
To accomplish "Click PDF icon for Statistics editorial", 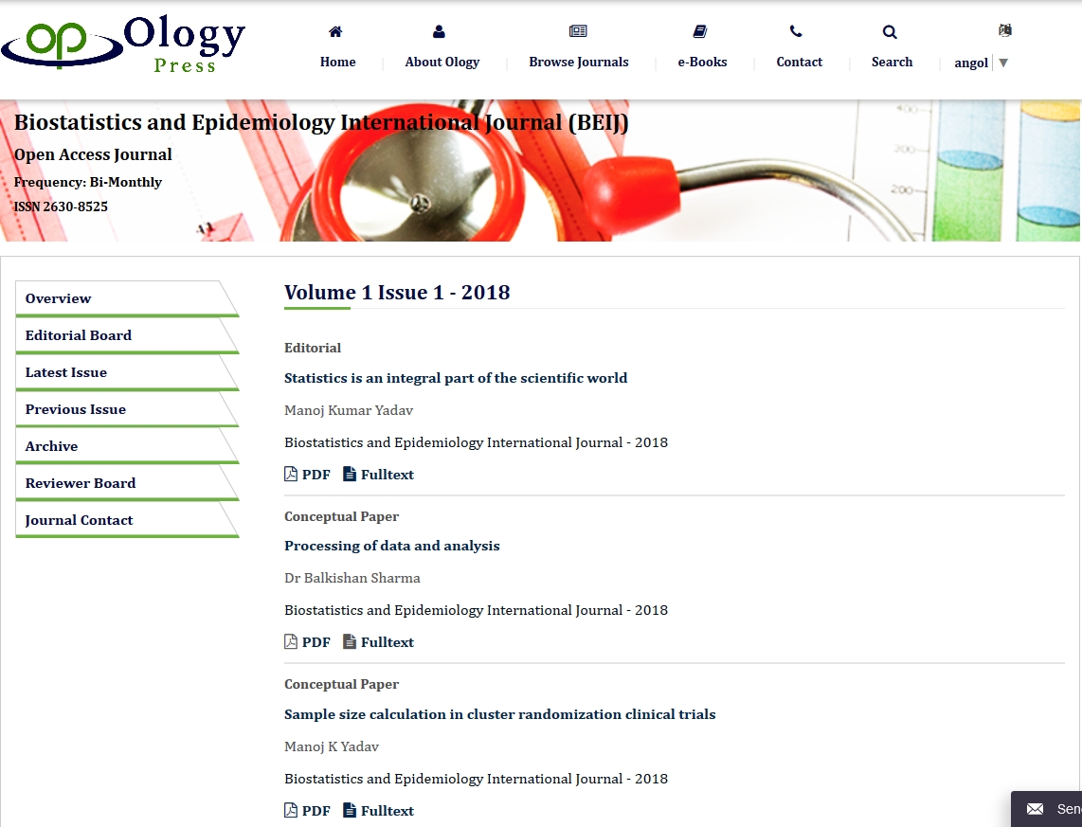I will 291,474.
